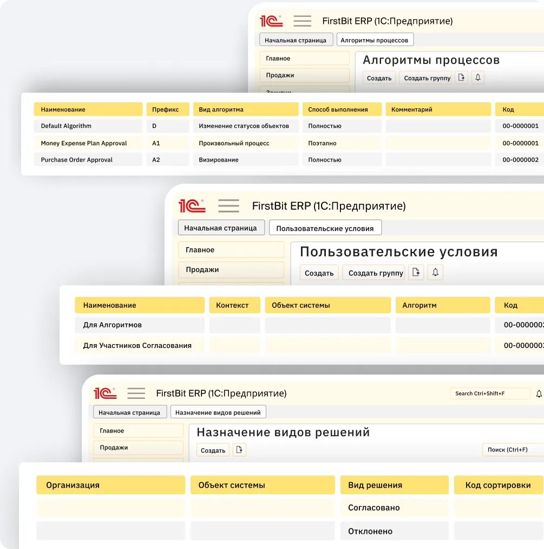The image size is (544, 549).
Task: Switch to the Алгоритмы процессов tab
Action: [x=374, y=40]
